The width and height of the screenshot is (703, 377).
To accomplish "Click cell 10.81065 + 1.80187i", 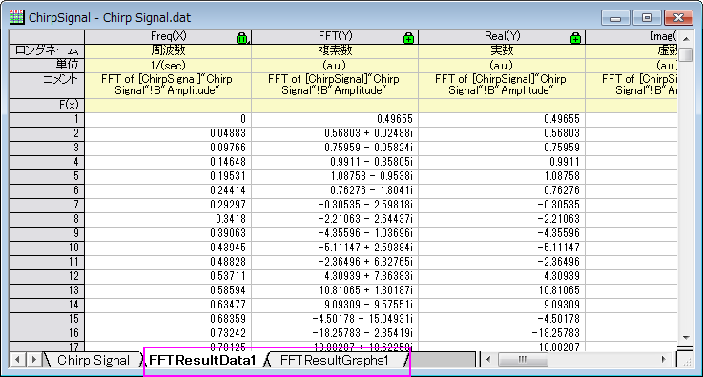I will point(335,290).
